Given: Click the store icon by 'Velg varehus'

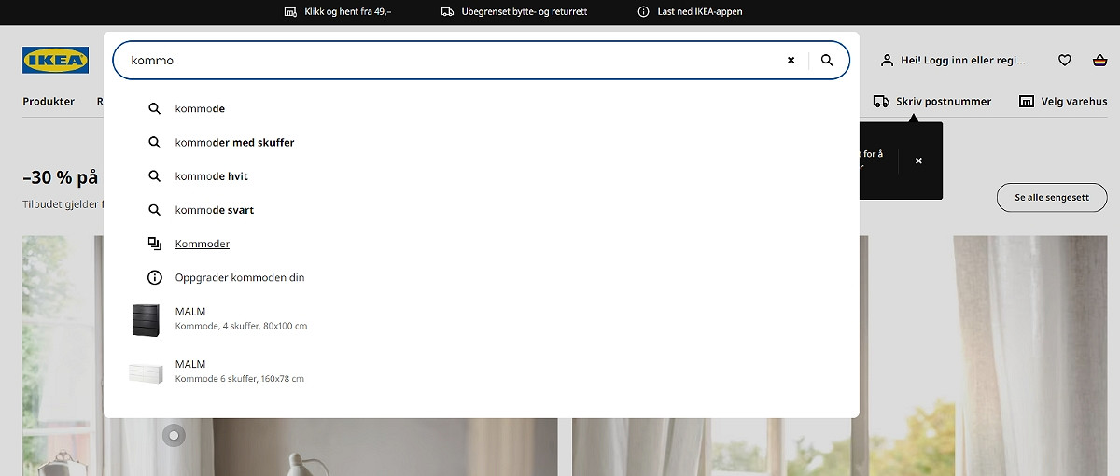Looking at the screenshot, I should click(x=1027, y=101).
